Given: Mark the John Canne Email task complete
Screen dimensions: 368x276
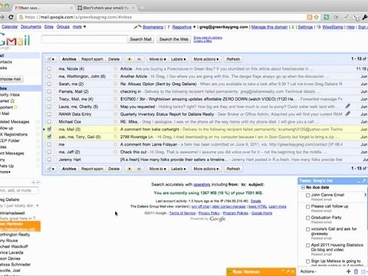Looking at the screenshot, I should coord(308,195).
